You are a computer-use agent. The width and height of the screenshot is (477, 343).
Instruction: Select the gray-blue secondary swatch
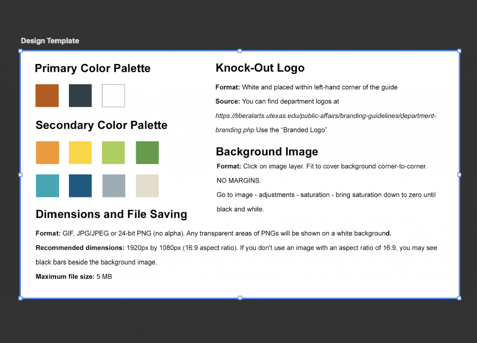coord(114,186)
